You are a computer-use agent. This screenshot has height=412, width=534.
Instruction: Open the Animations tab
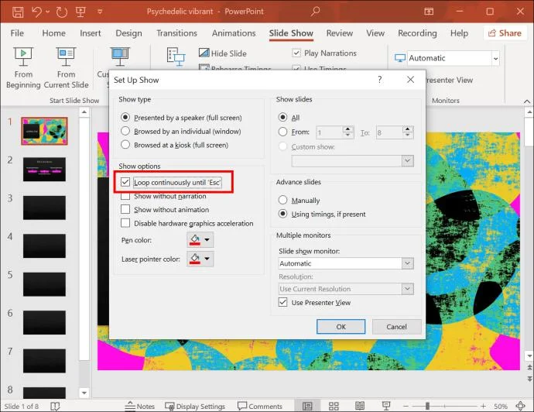(x=234, y=33)
